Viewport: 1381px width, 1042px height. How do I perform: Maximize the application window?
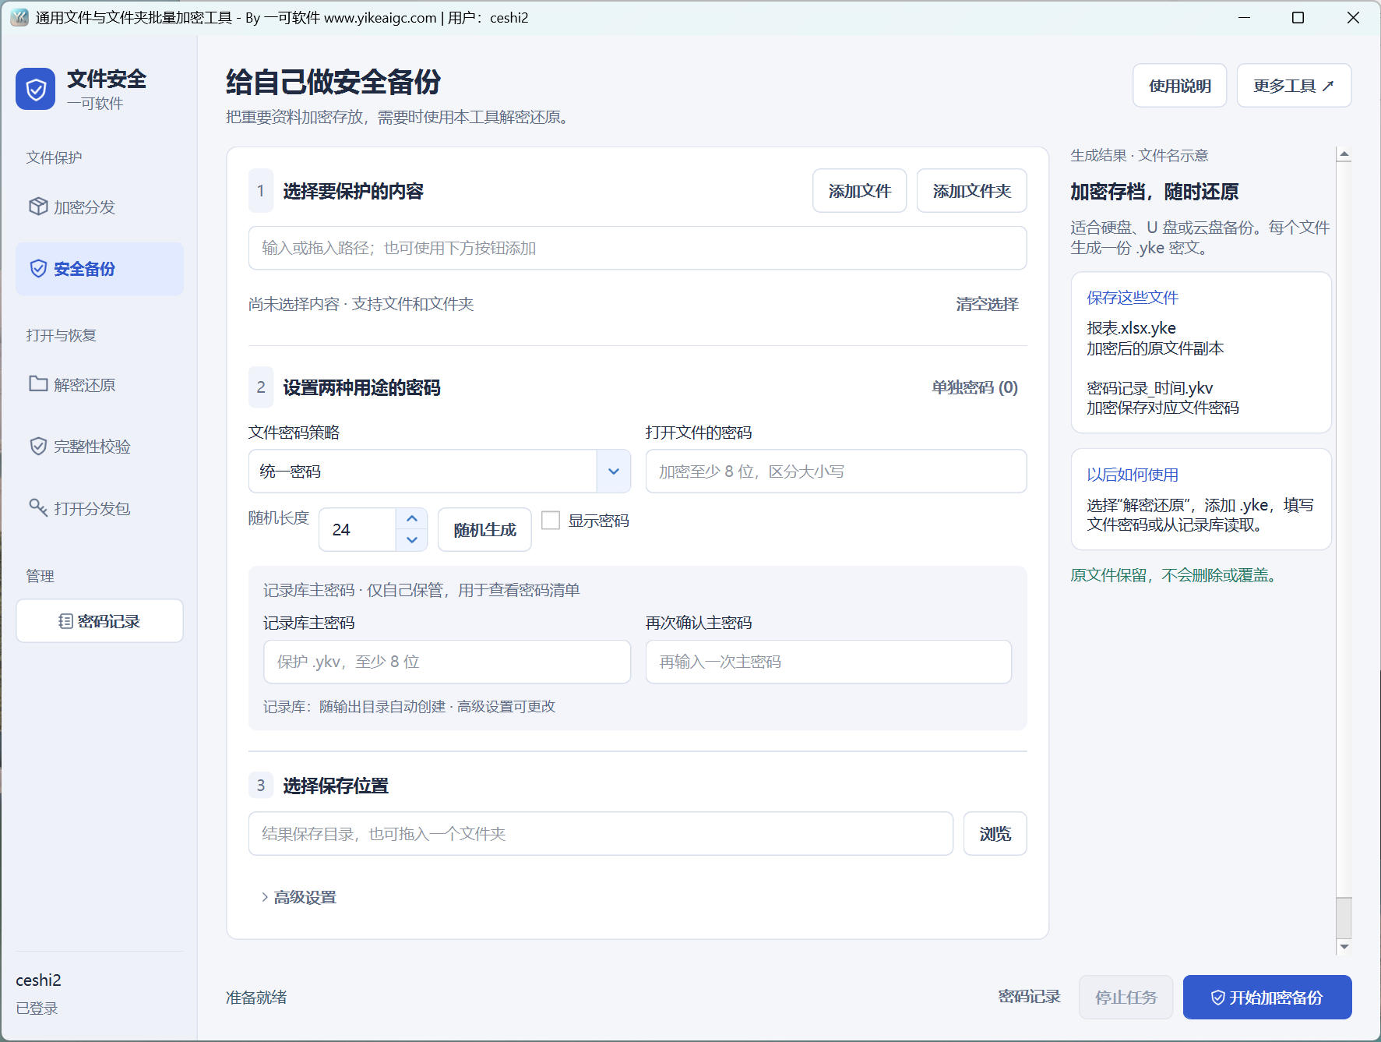click(1298, 17)
